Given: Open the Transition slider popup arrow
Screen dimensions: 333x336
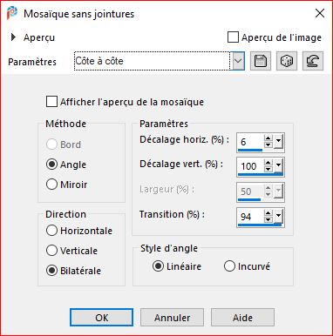Looking at the screenshot, I should tap(278, 216).
